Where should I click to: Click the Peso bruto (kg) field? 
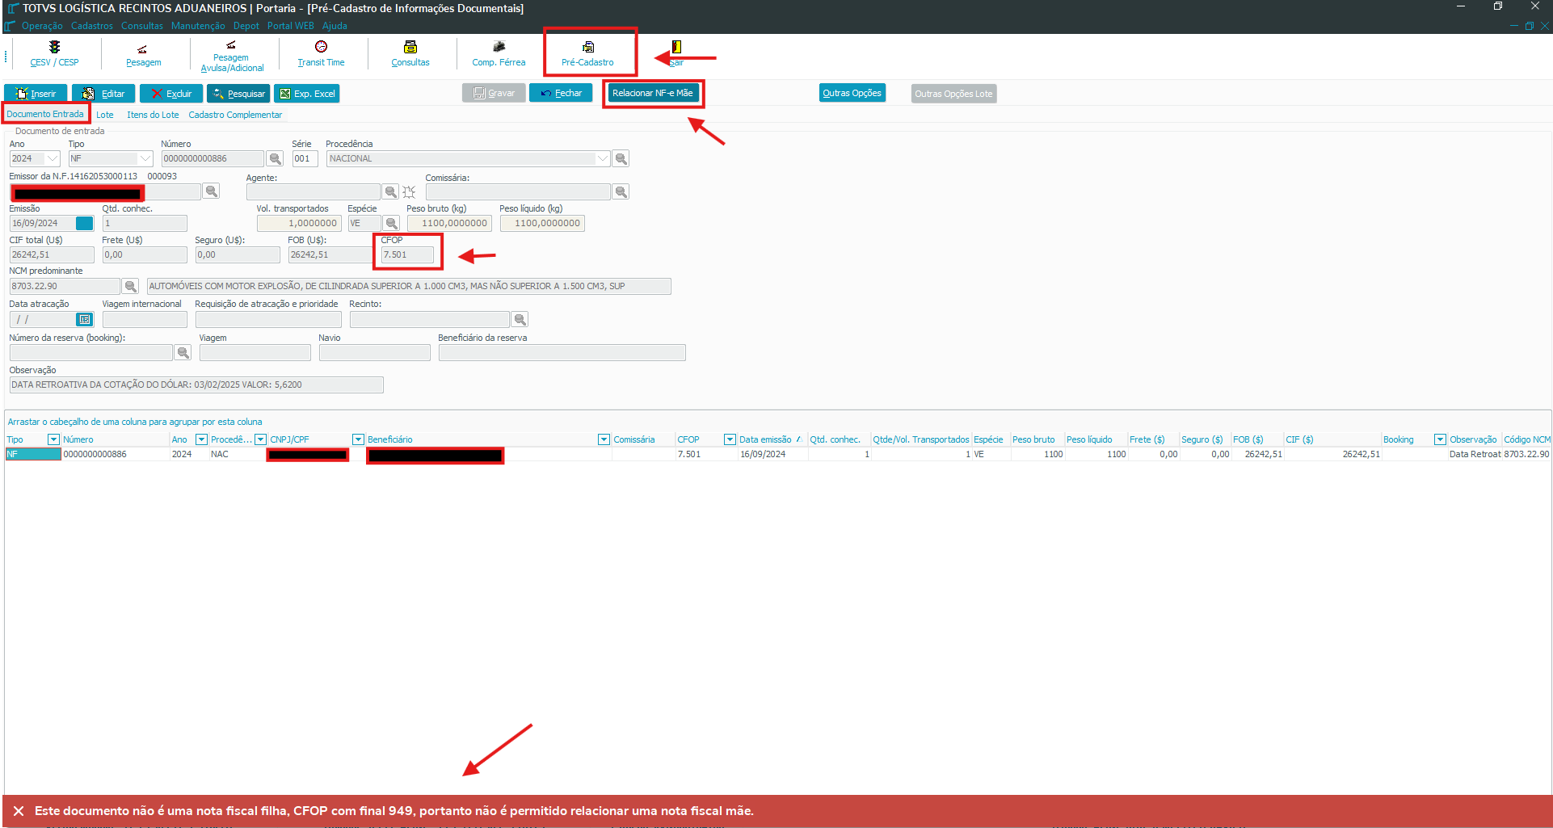[x=449, y=223]
